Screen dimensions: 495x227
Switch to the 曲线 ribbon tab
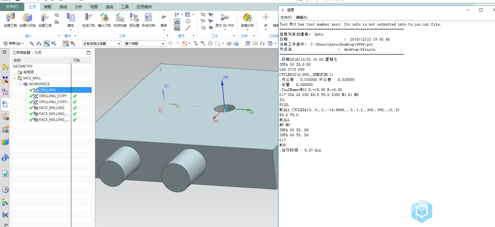63,7
